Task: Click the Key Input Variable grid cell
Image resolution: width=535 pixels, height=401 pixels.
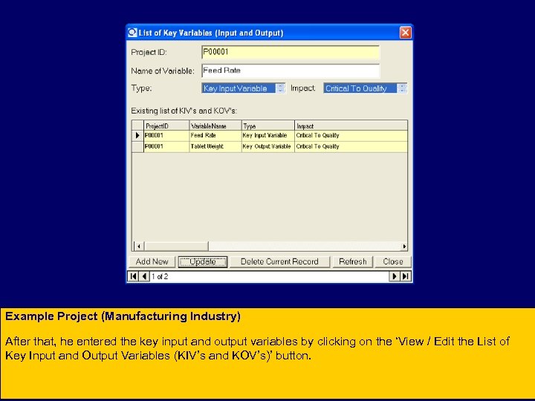Action: (x=267, y=136)
